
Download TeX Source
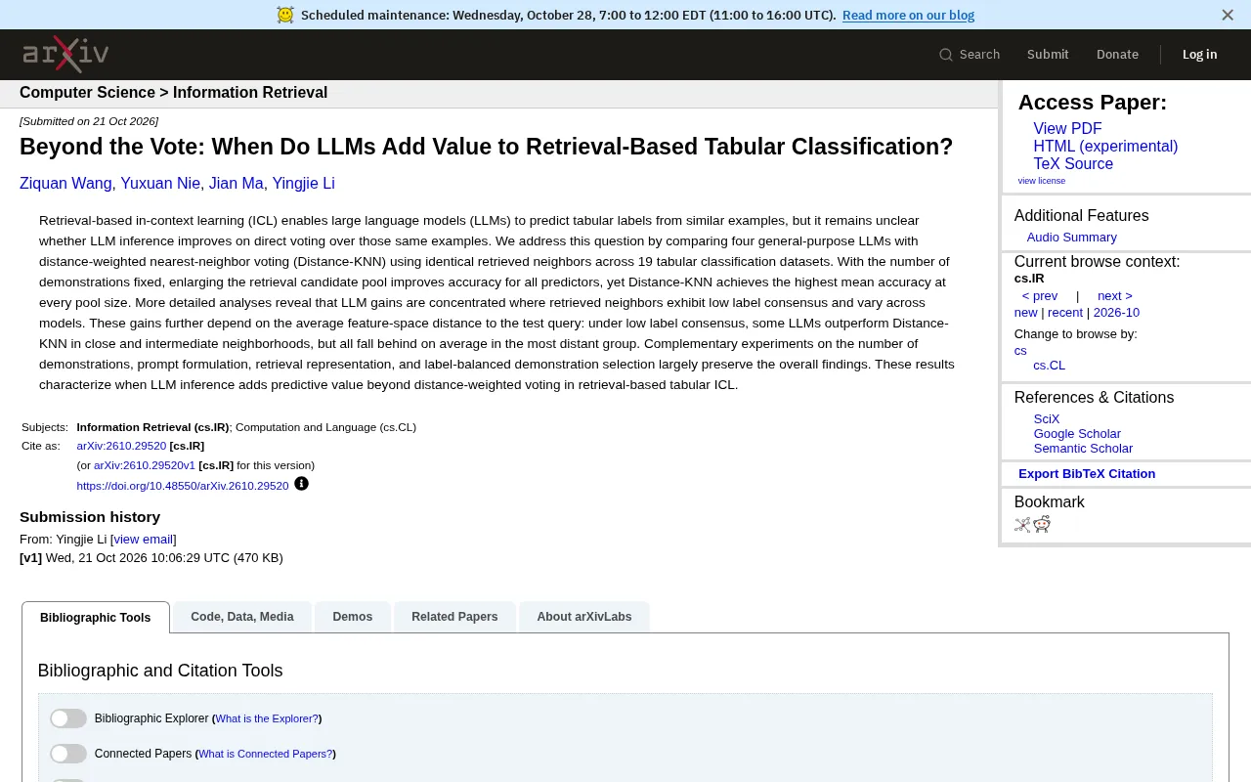(1073, 164)
